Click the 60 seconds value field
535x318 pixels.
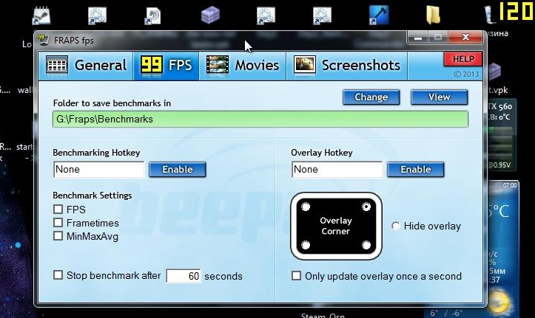[184, 276]
